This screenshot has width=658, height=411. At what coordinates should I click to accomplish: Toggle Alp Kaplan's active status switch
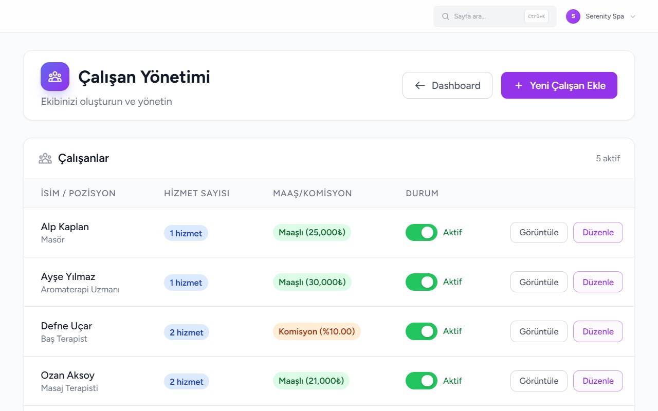(x=422, y=232)
